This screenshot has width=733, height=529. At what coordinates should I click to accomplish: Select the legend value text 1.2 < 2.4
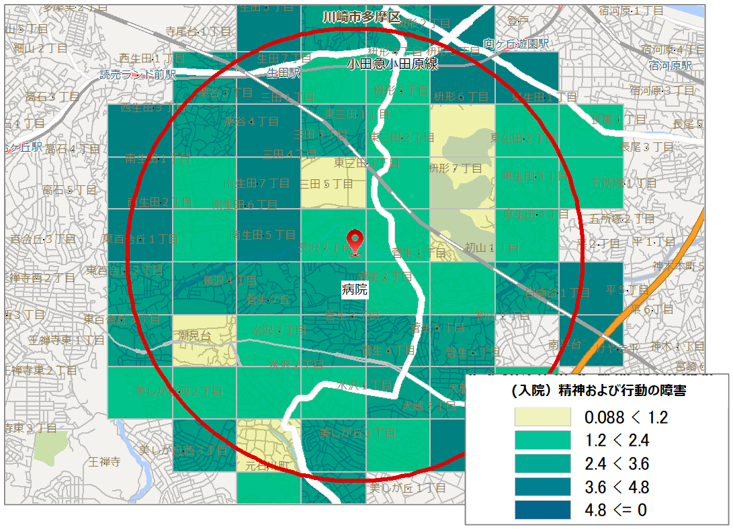(617, 440)
